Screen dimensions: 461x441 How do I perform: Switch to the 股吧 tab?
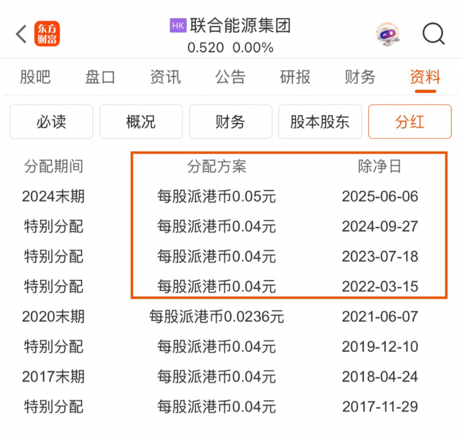[35, 77]
